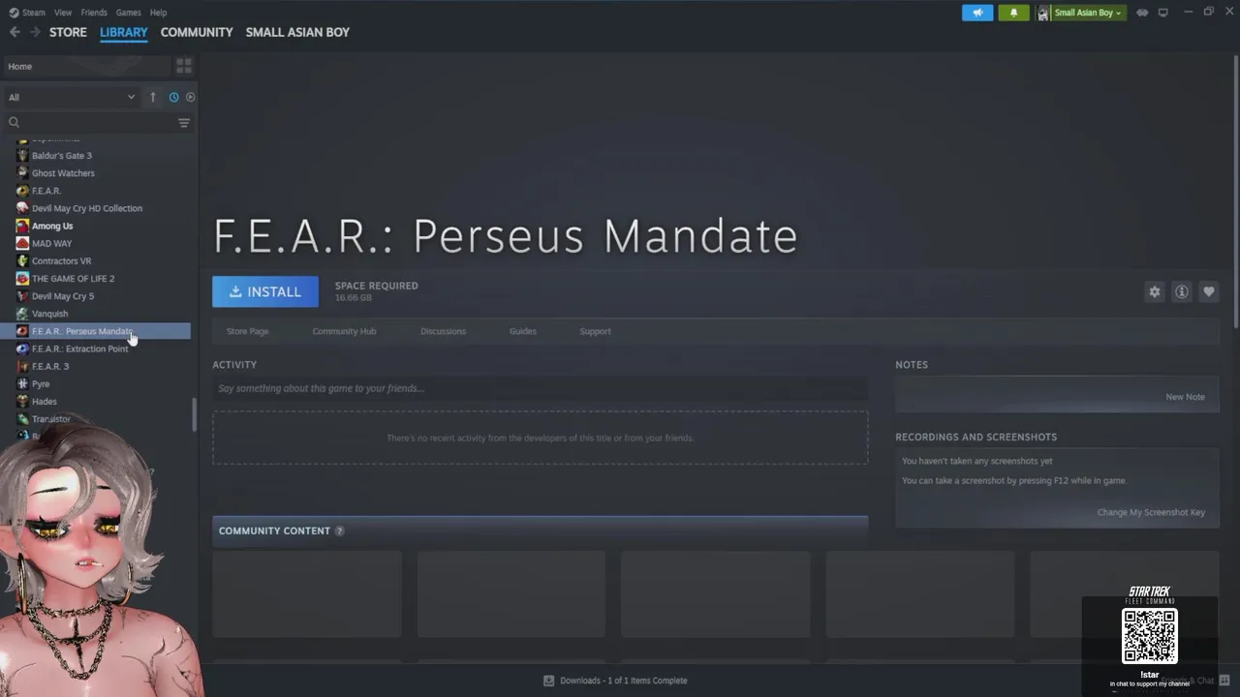
Task: Add game to favorites heart icon
Action: point(1208,291)
